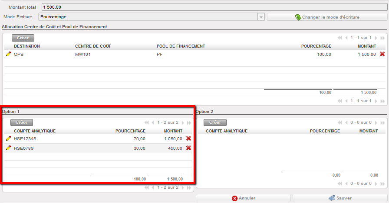389x203 pixels.
Task: Last page arrow in Option 1 top pager
Action: click(x=189, y=122)
